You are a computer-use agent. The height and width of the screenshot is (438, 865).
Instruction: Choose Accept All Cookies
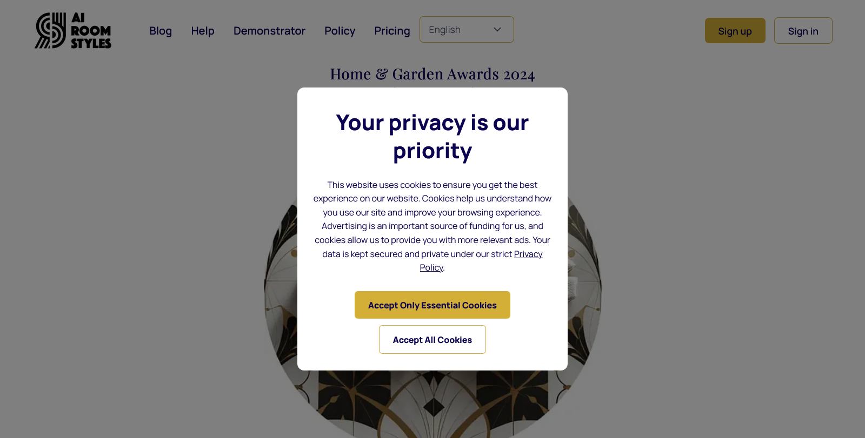[432, 340]
